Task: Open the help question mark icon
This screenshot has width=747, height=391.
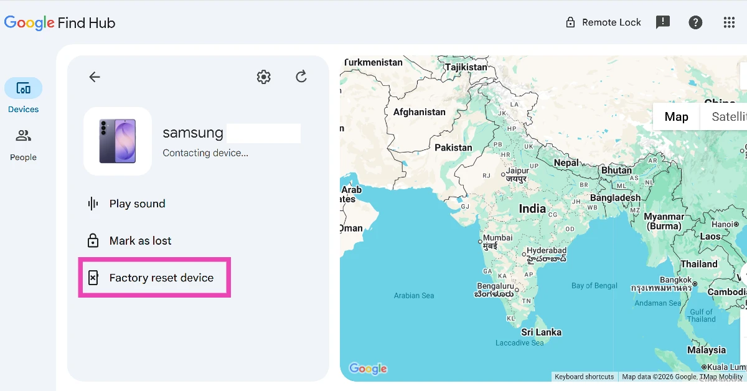Action: point(695,22)
